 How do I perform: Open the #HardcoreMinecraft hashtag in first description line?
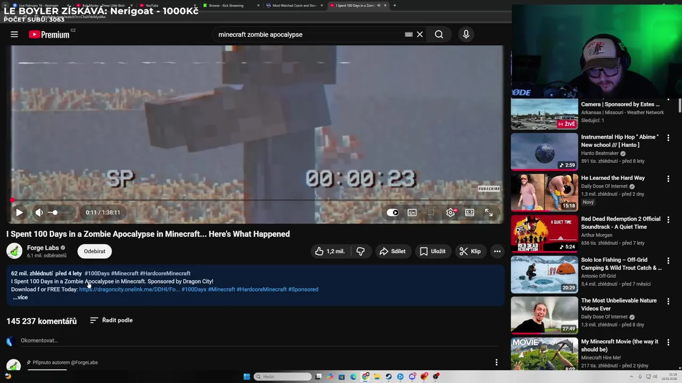click(165, 273)
